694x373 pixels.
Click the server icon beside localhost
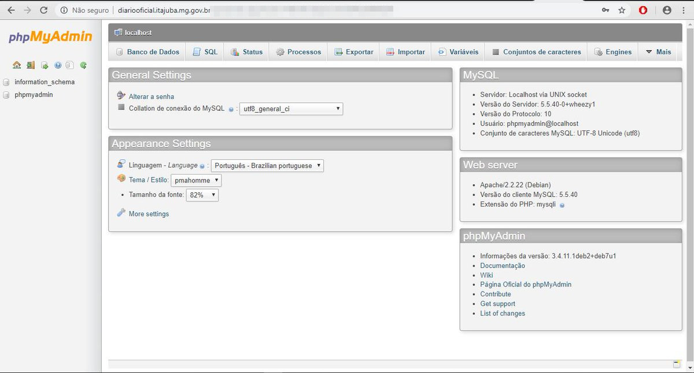pos(118,33)
